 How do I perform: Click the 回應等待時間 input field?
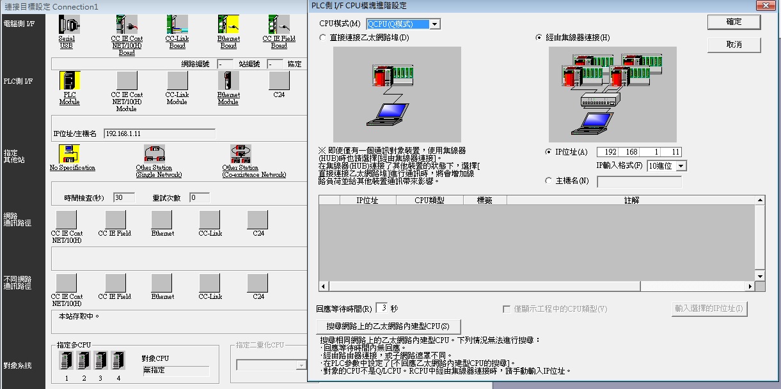point(382,309)
